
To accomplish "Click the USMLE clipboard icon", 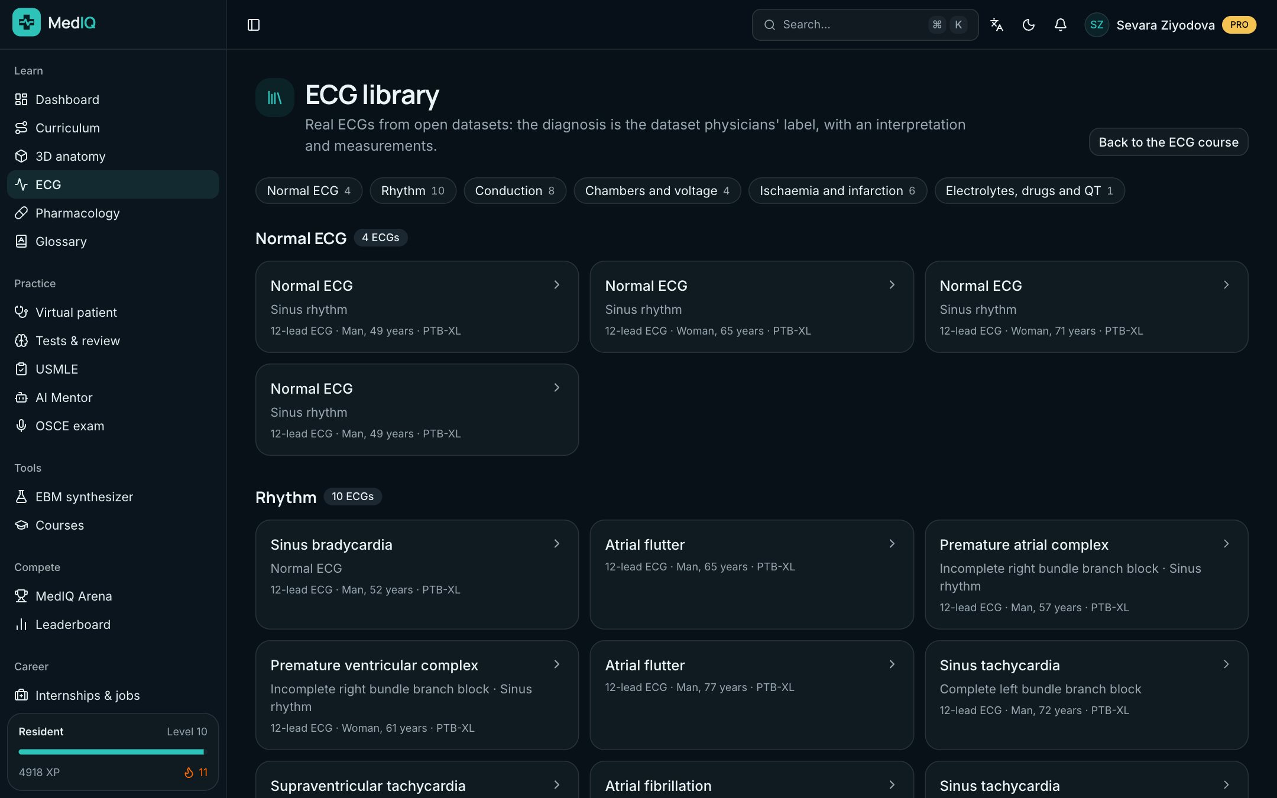I will (21, 369).
